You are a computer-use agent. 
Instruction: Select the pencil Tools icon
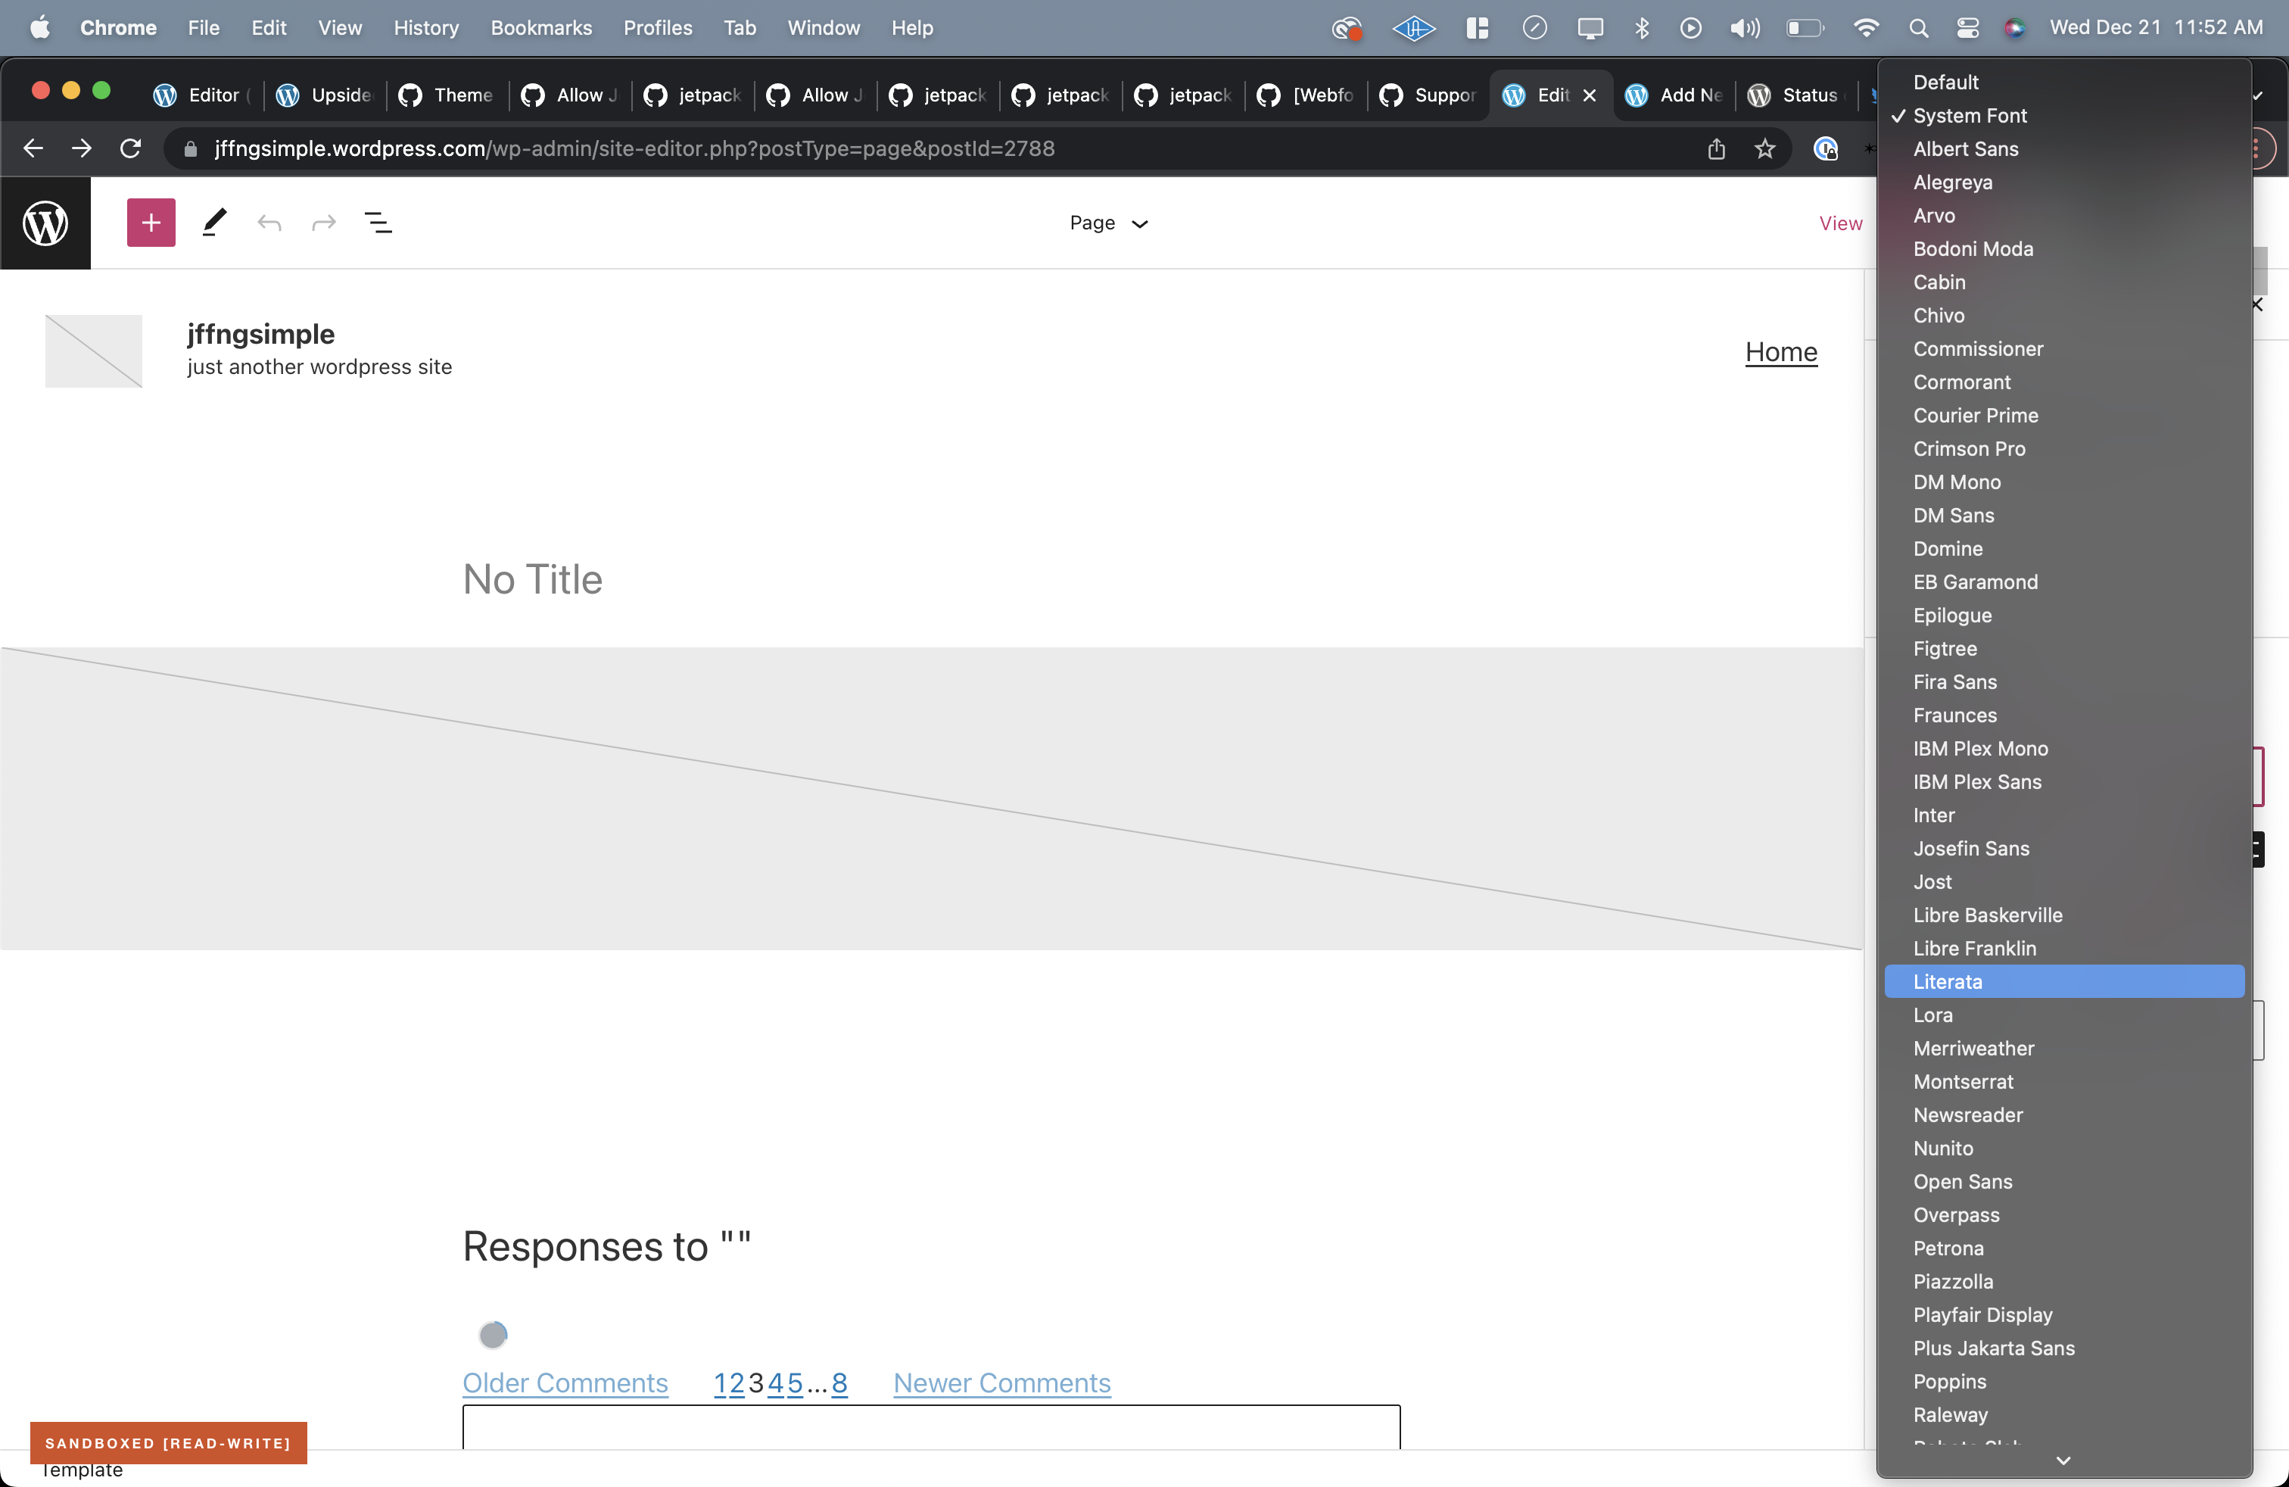coord(214,223)
